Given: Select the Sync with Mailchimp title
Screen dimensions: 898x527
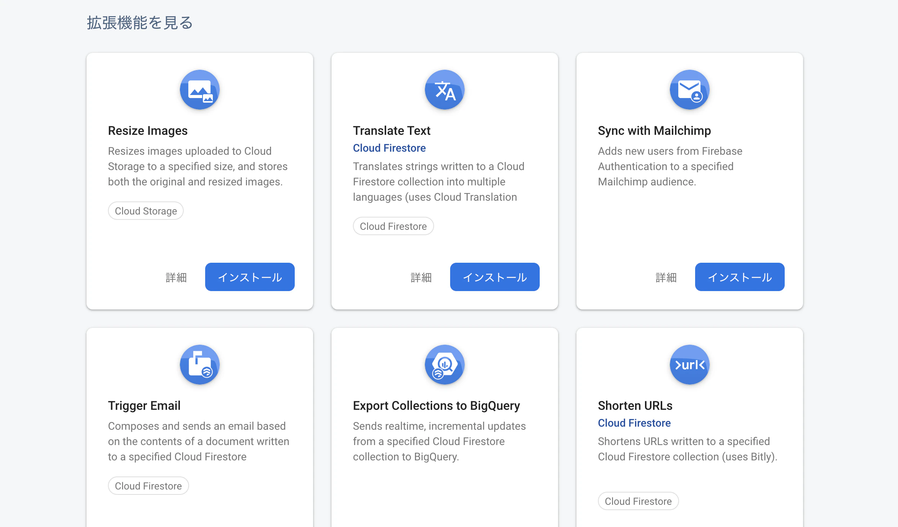Looking at the screenshot, I should pyautogui.click(x=654, y=131).
